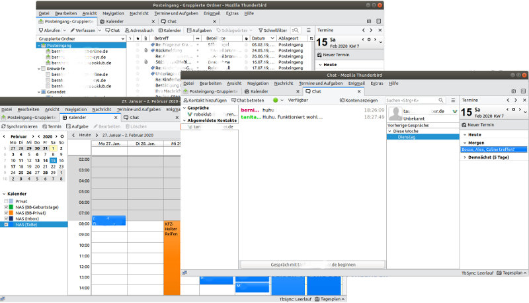Open Extras menu in chat window
The height and width of the screenshot is (303, 529).
pos(376,83)
